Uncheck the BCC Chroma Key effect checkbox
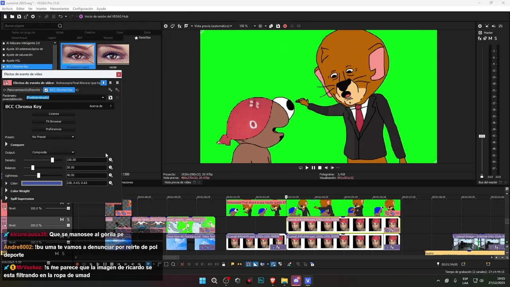Screen dimensions: 510x287 click(46, 90)
